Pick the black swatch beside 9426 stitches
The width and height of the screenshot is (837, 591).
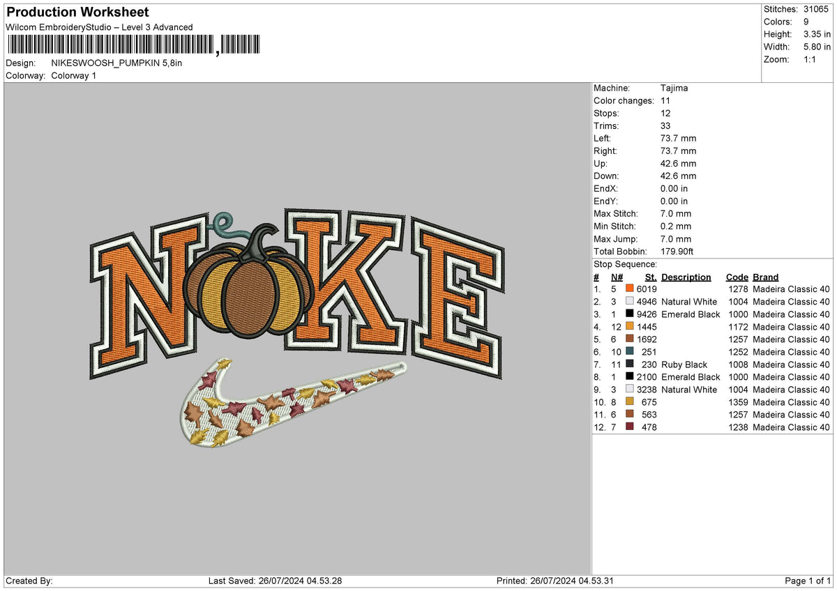630,314
